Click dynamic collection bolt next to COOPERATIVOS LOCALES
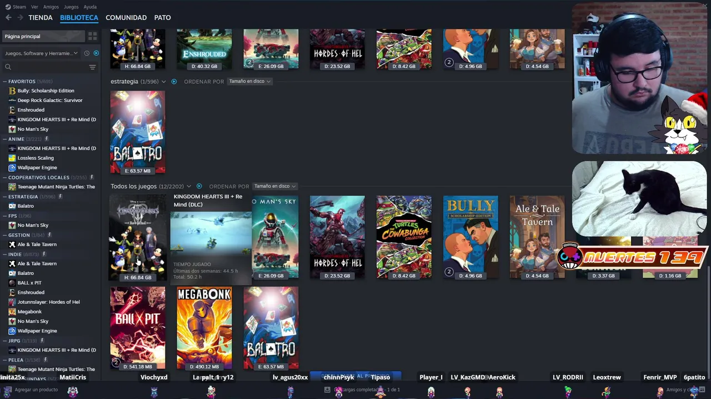Image resolution: width=711 pixels, height=399 pixels. click(x=92, y=177)
